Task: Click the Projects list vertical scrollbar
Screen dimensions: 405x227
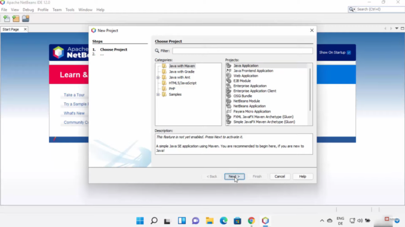Action: pyautogui.click(x=310, y=89)
